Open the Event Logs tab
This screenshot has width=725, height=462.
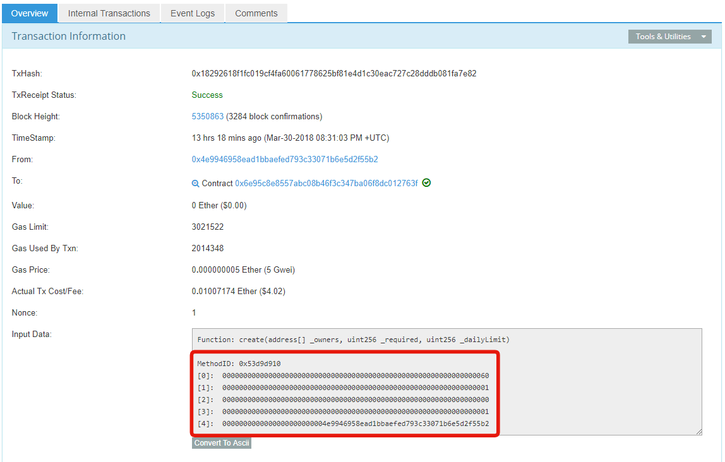click(x=192, y=13)
